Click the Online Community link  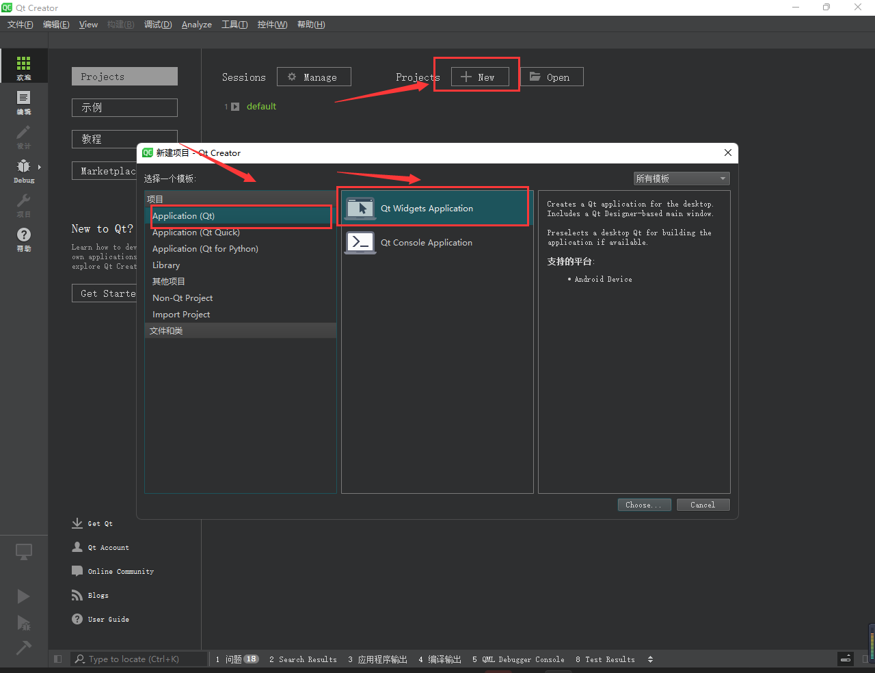(121, 572)
